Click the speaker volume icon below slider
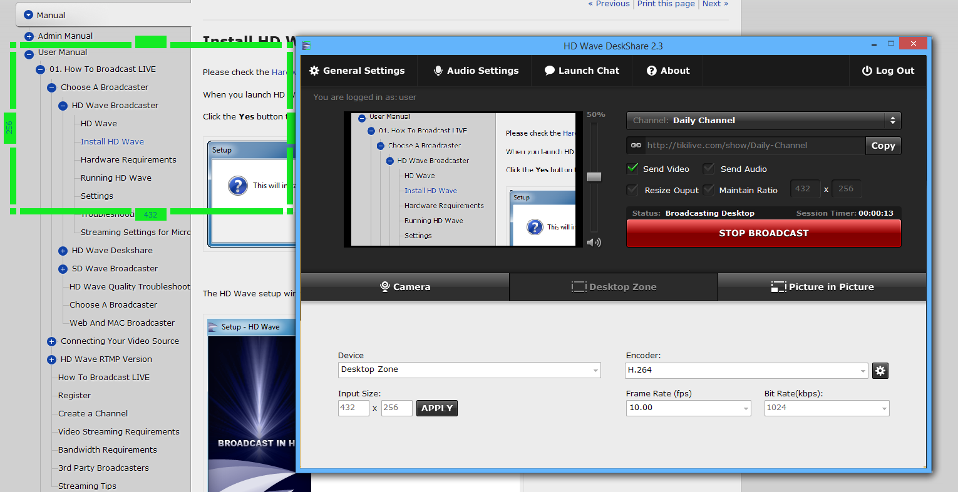The image size is (958, 492). pos(594,242)
